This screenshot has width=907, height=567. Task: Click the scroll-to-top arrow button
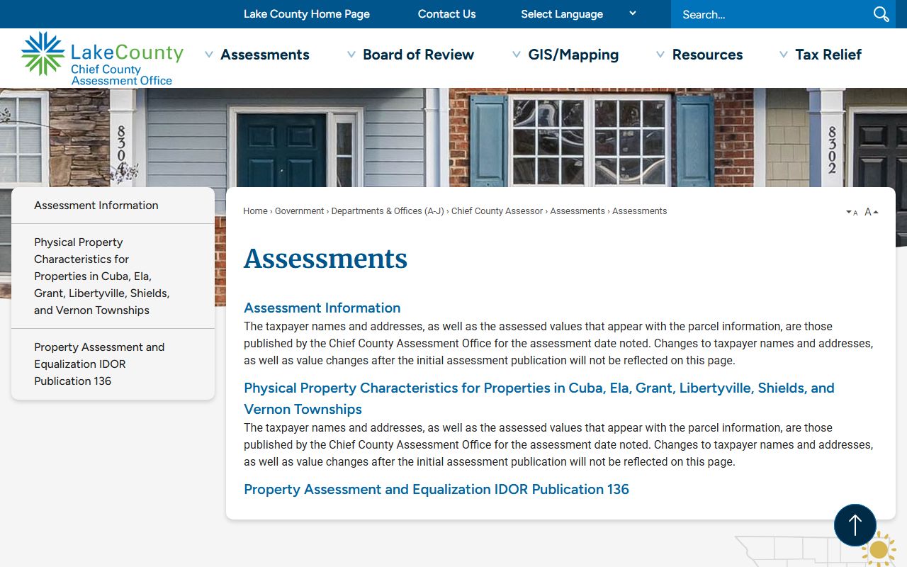pos(855,525)
